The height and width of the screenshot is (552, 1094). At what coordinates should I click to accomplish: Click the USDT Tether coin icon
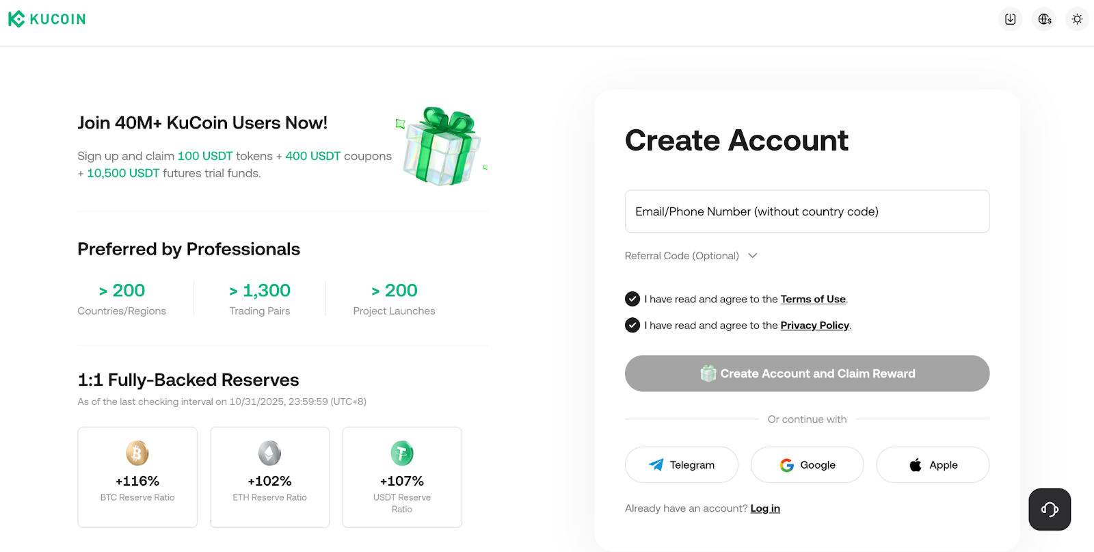pos(402,453)
